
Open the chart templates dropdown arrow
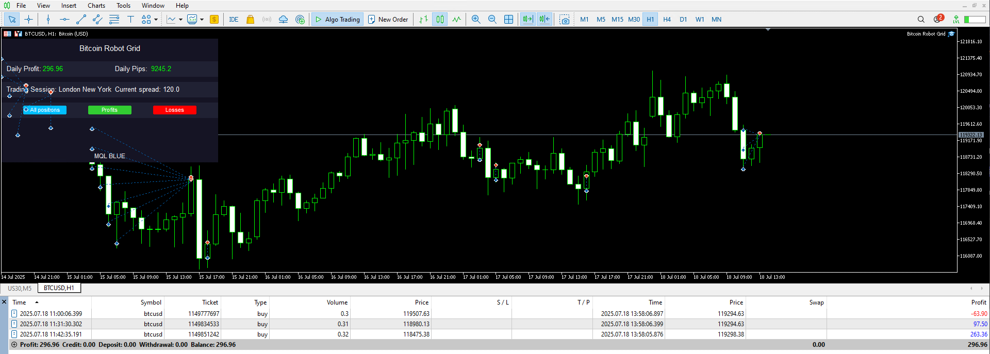tap(202, 20)
